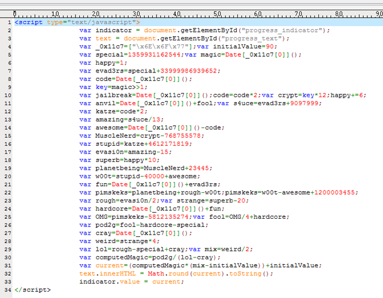Screen dimensions: 383x298
Task: Click text.innerHTML on line 32
Action: coord(108,274)
